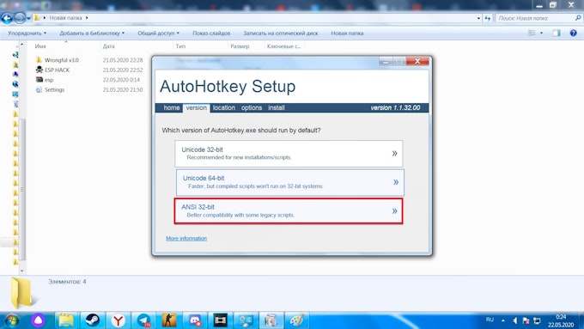
Task: Open Explorer help icon
Action: click(x=573, y=34)
